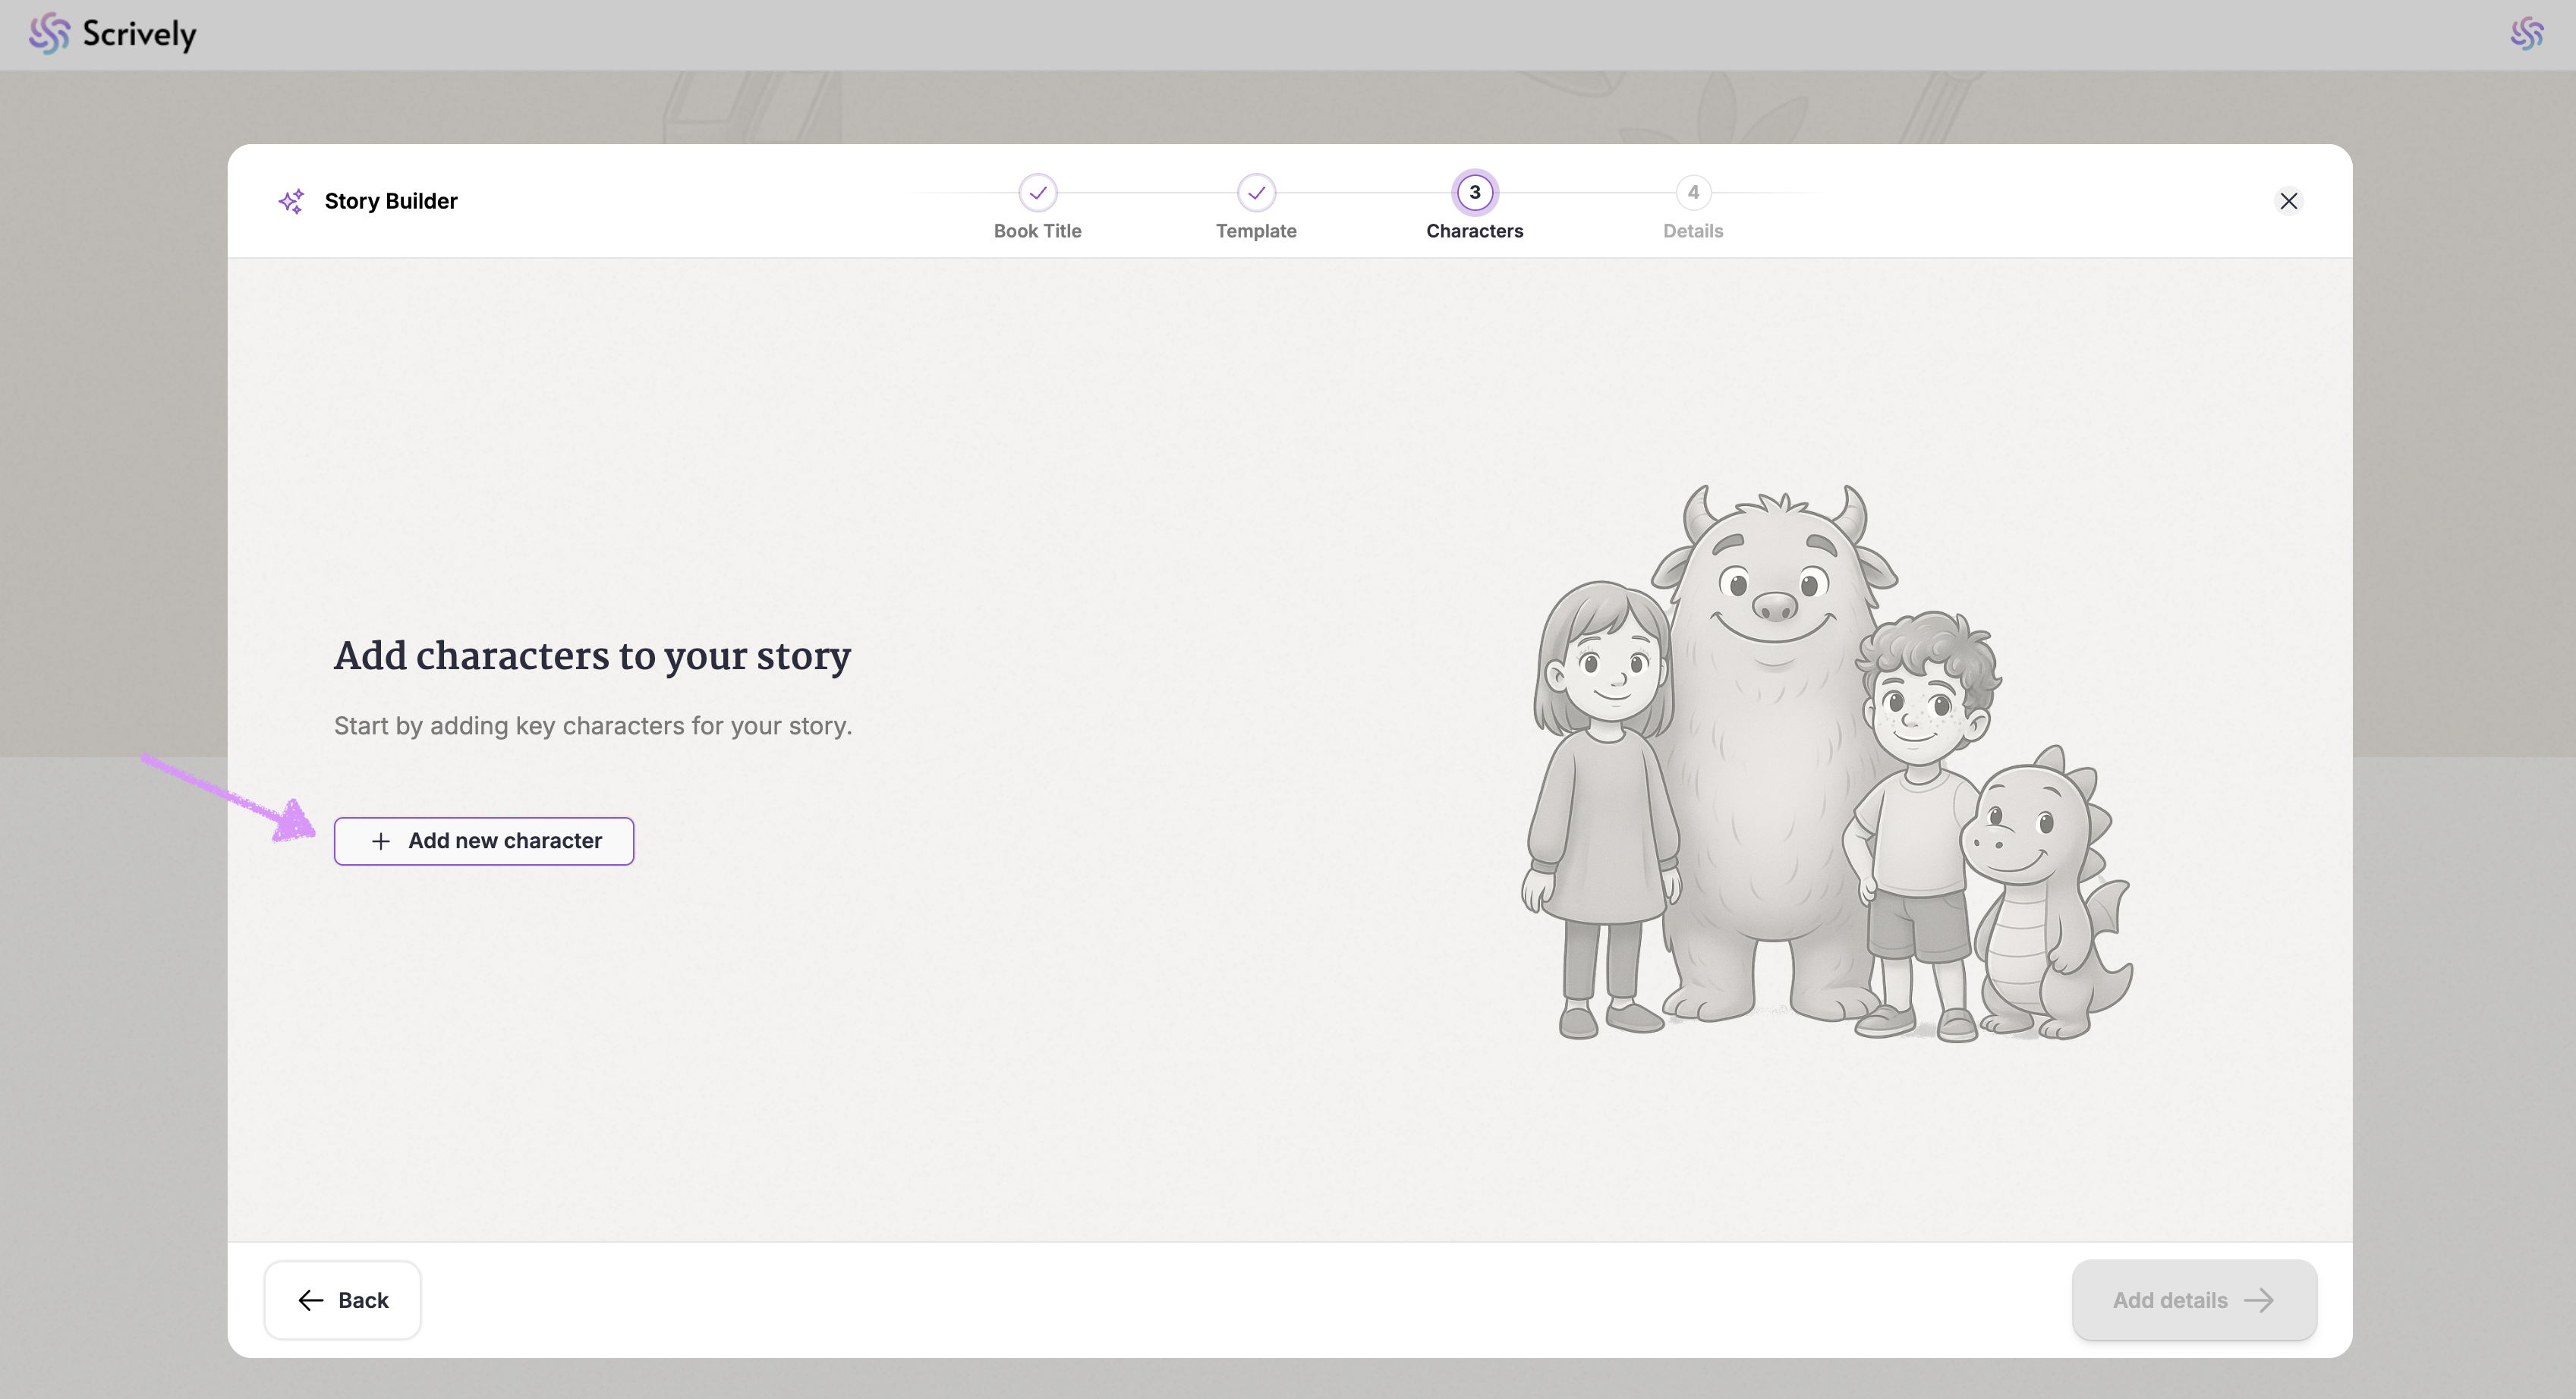Click the left arrow icon in Back
The width and height of the screenshot is (2576, 1399).
coord(311,1300)
